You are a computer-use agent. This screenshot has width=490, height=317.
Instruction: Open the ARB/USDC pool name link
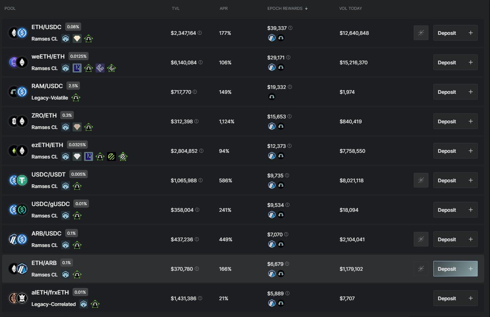46,233
